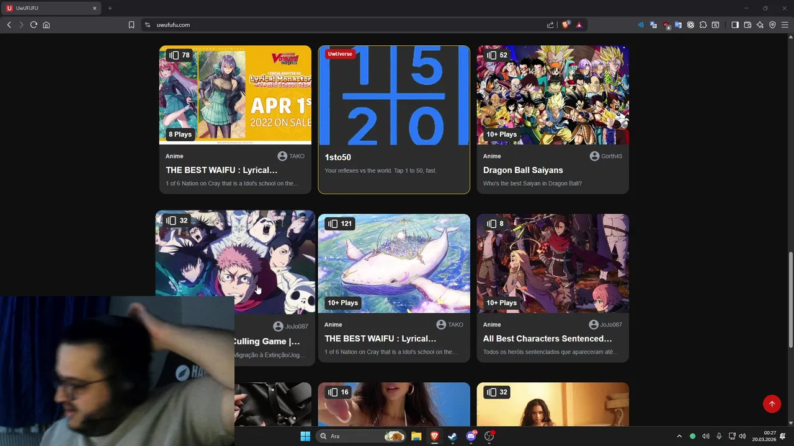Open the uBlock shield extension with badge 4

tap(666, 25)
